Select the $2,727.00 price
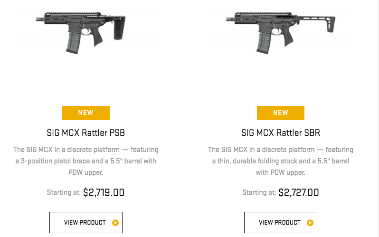The height and width of the screenshot is (237, 379). click(x=299, y=192)
